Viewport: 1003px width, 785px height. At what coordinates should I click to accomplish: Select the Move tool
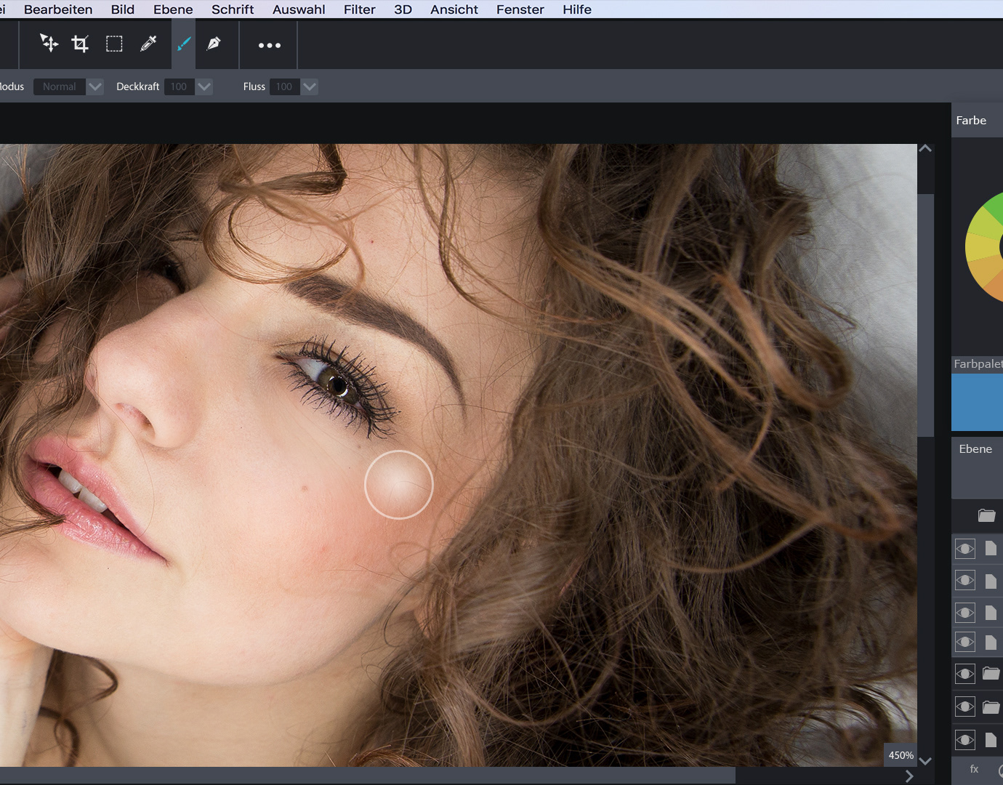click(49, 44)
